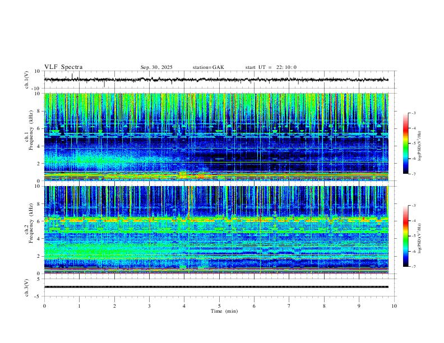Click the "-3" label on ch.1 colorbar
The image size is (444, 343).
tap(413, 113)
